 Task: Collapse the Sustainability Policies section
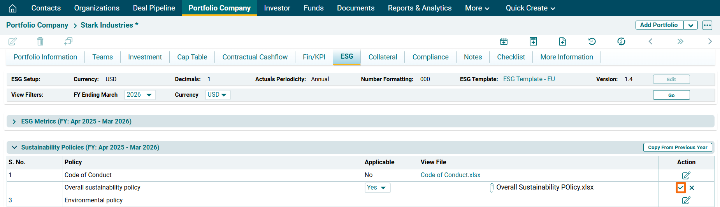pos(14,148)
